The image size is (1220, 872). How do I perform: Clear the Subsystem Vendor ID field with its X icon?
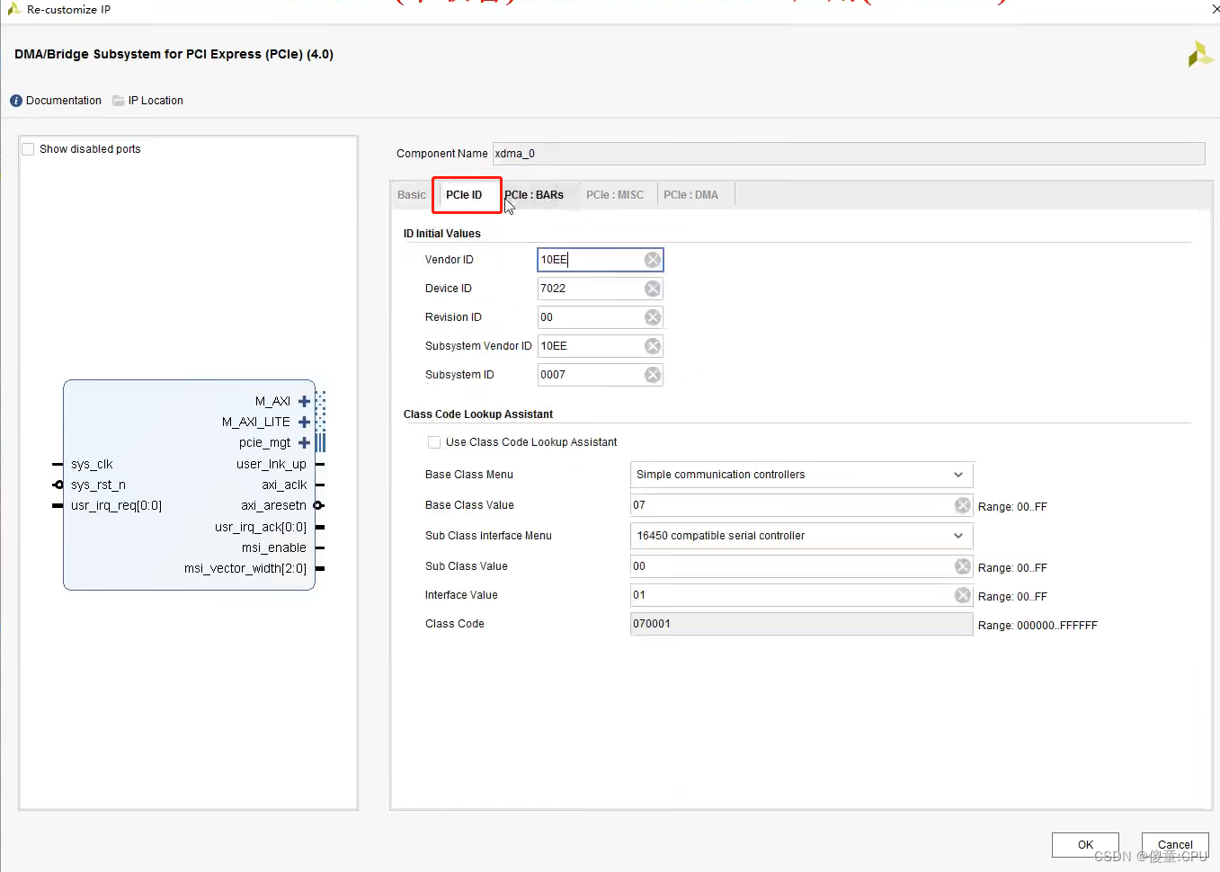pos(653,346)
